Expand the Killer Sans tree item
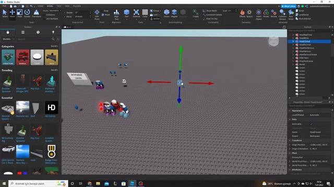The width and height of the screenshot is (334, 187). (x=293, y=58)
